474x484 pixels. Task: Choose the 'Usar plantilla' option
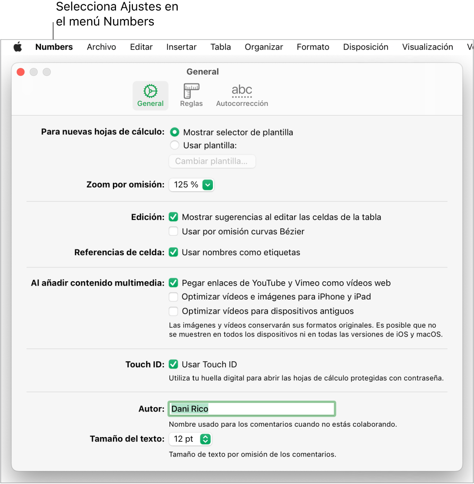[x=174, y=145]
